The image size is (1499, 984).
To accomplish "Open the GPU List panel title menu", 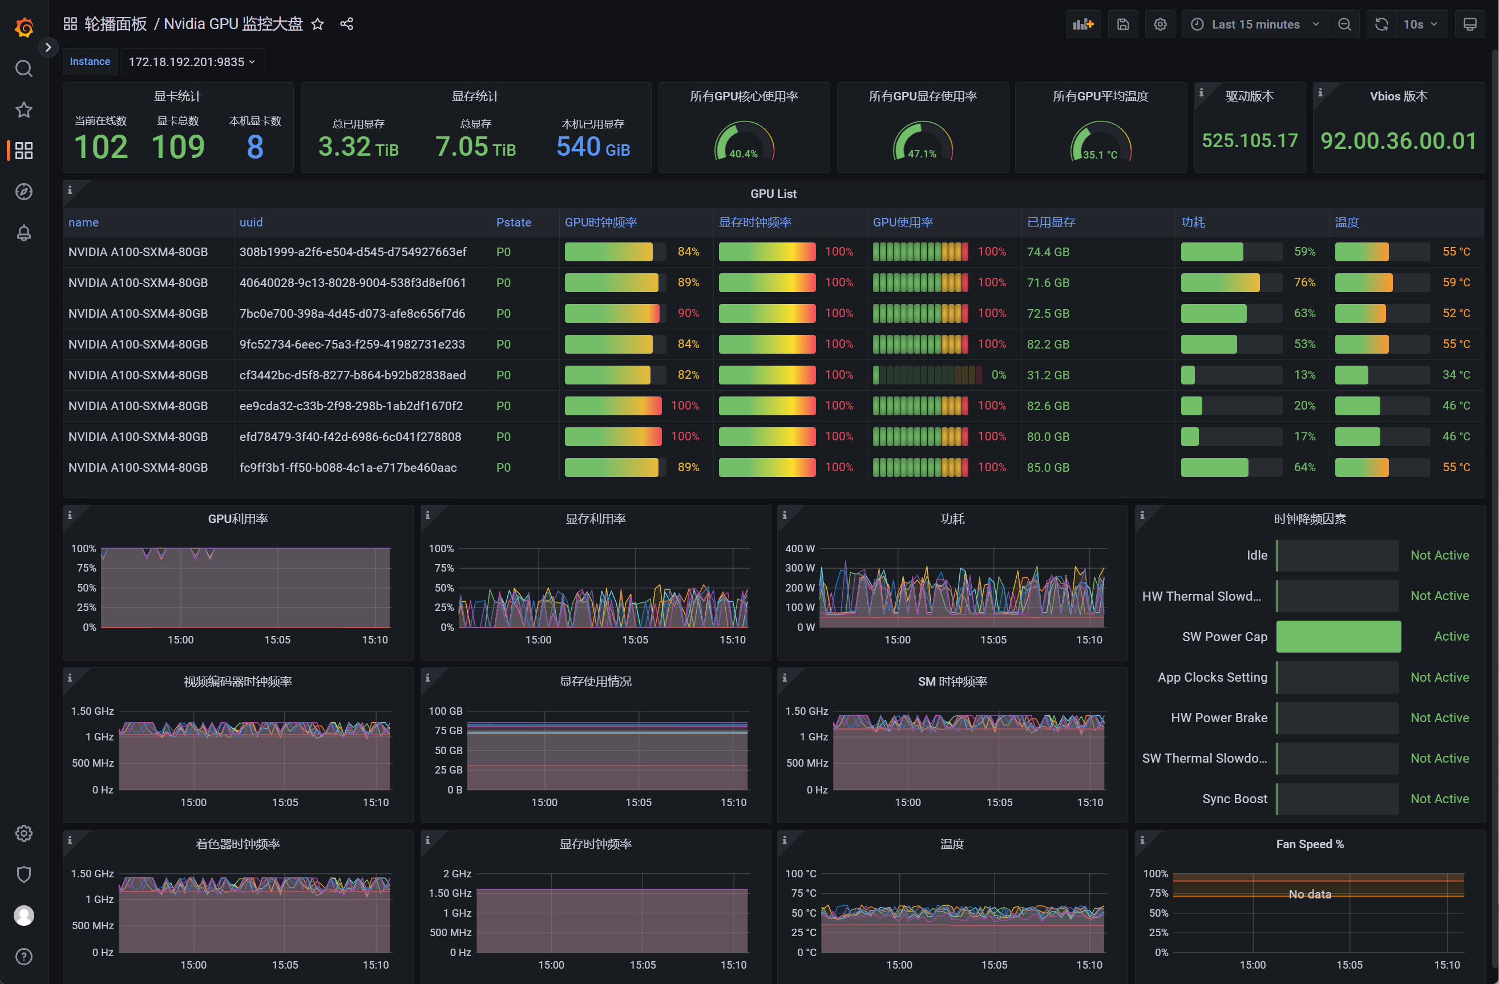I will (x=773, y=194).
